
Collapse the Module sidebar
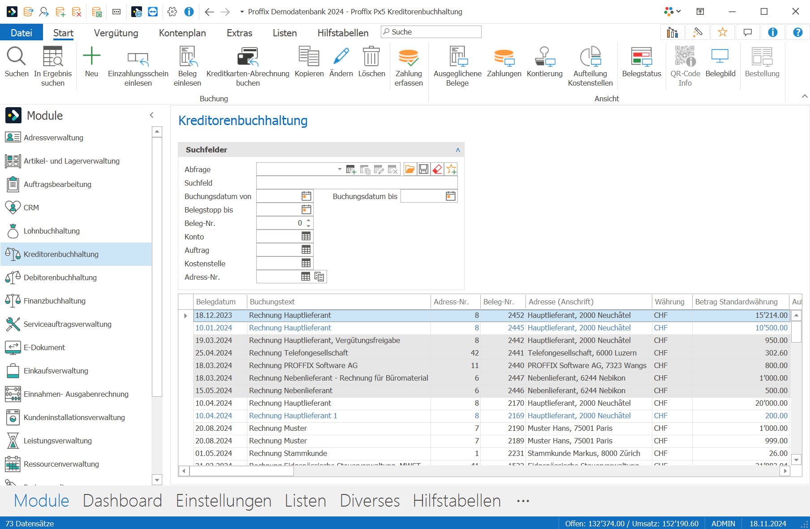tap(152, 115)
